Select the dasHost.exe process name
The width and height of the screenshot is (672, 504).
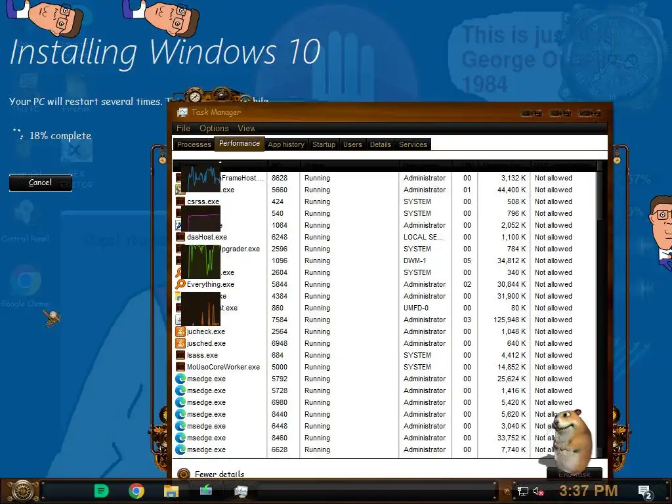[x=207, y=237]
